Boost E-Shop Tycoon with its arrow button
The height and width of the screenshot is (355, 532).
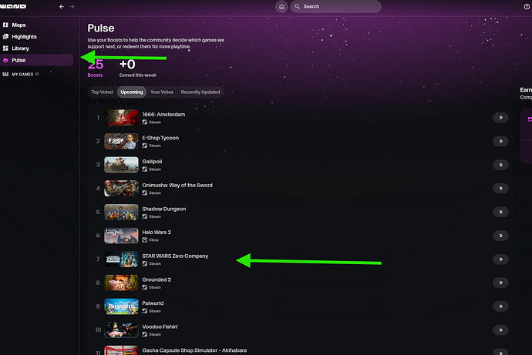(x=500, y=141)
